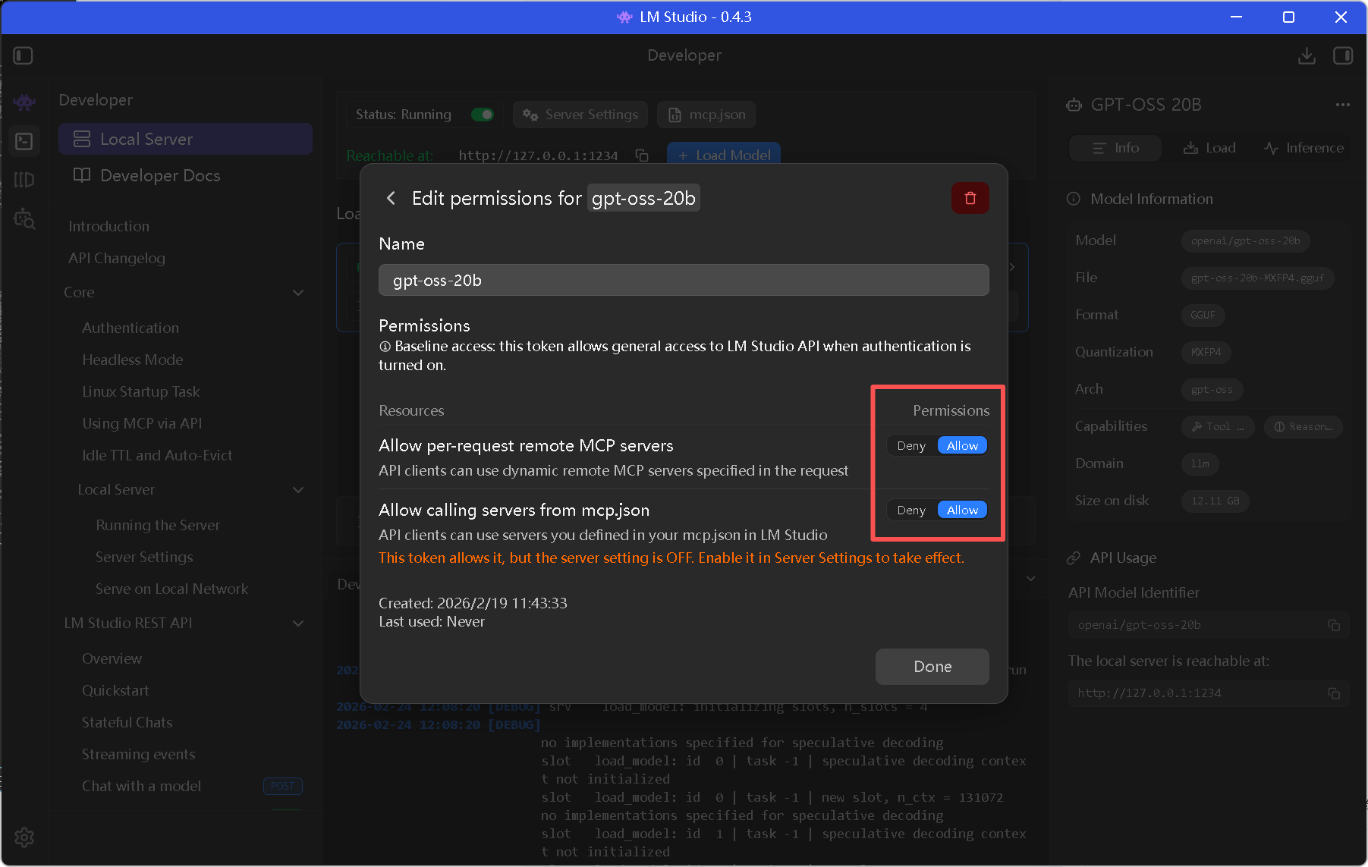Open the Linux Startup Task docs page

(141, 391)
